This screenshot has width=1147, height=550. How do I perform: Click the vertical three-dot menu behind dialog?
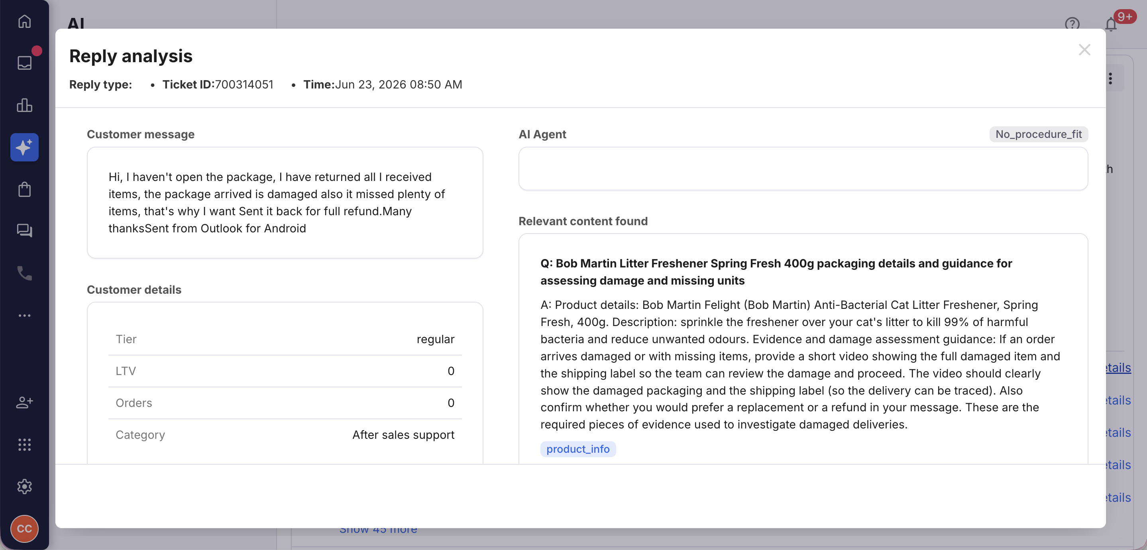[1110, 79]
